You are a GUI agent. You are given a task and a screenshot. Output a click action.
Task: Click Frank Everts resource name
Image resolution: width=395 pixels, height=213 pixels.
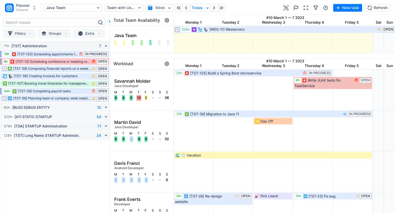click(x=127, y=200)
